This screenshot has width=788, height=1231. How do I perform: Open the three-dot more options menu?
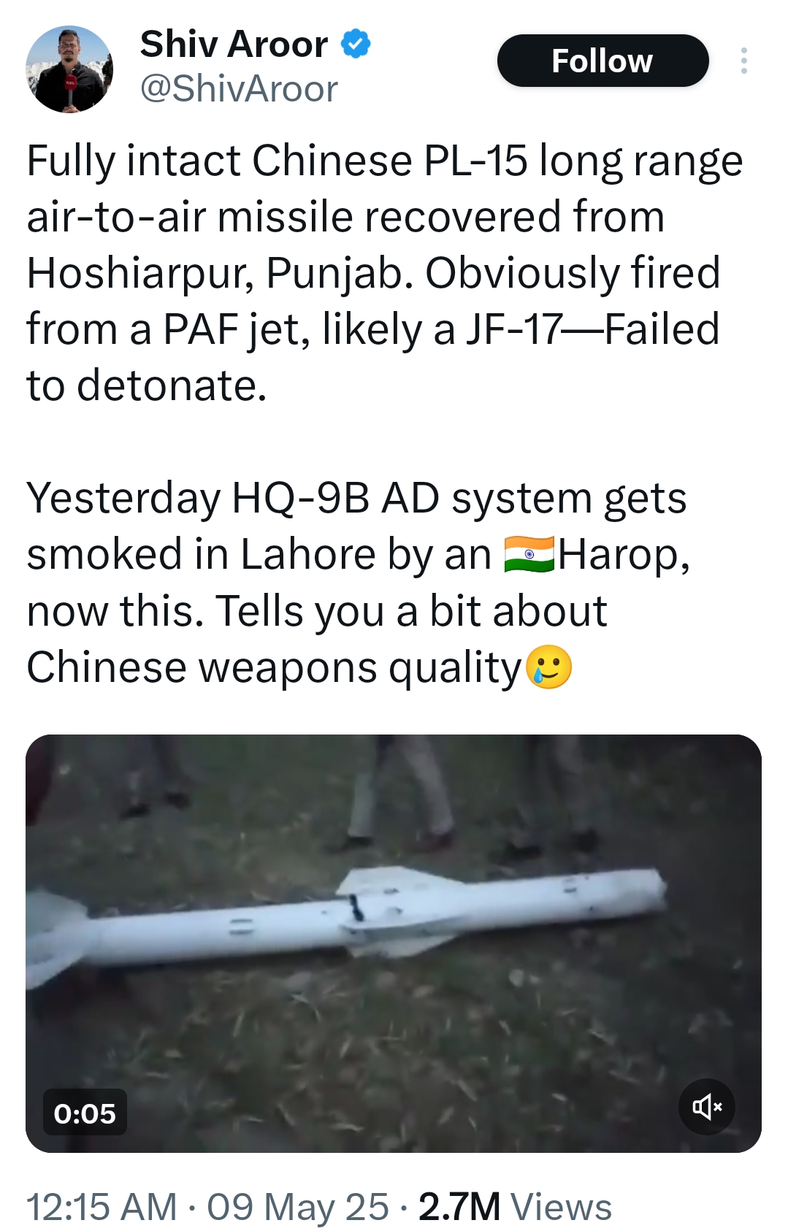pyautogui.click(x=743, y=61)
